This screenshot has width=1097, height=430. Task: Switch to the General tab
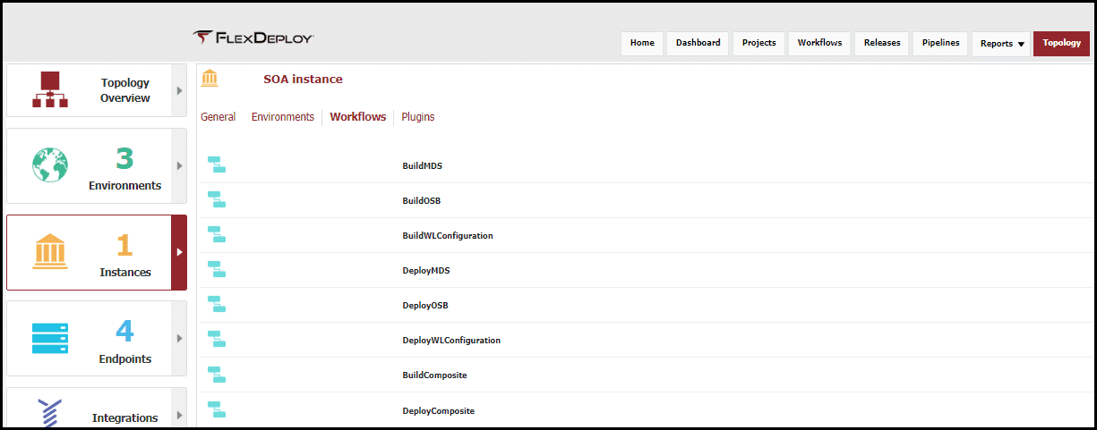pos(218,117)
